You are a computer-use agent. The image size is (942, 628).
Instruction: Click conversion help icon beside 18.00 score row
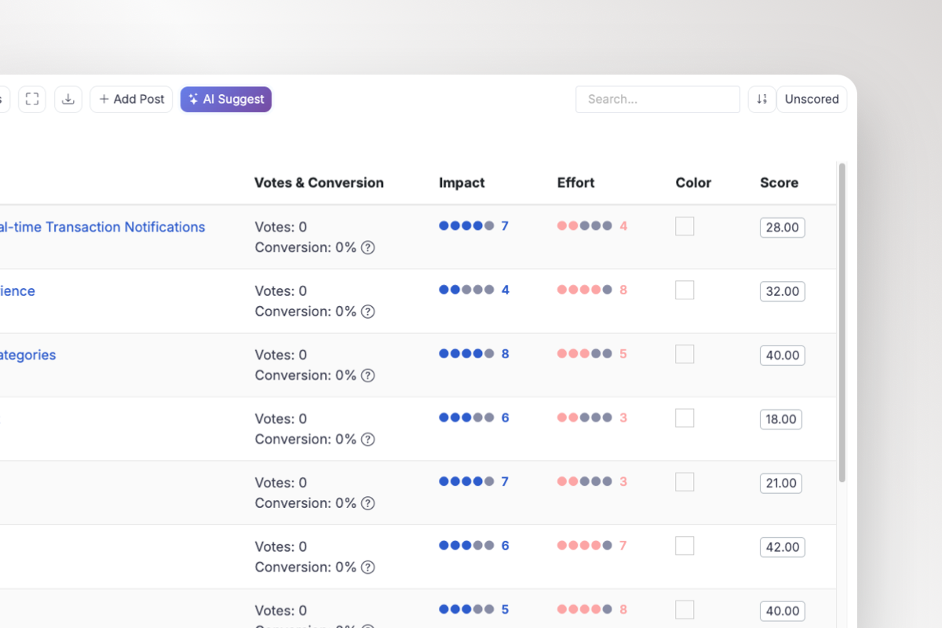click(367, 440)
